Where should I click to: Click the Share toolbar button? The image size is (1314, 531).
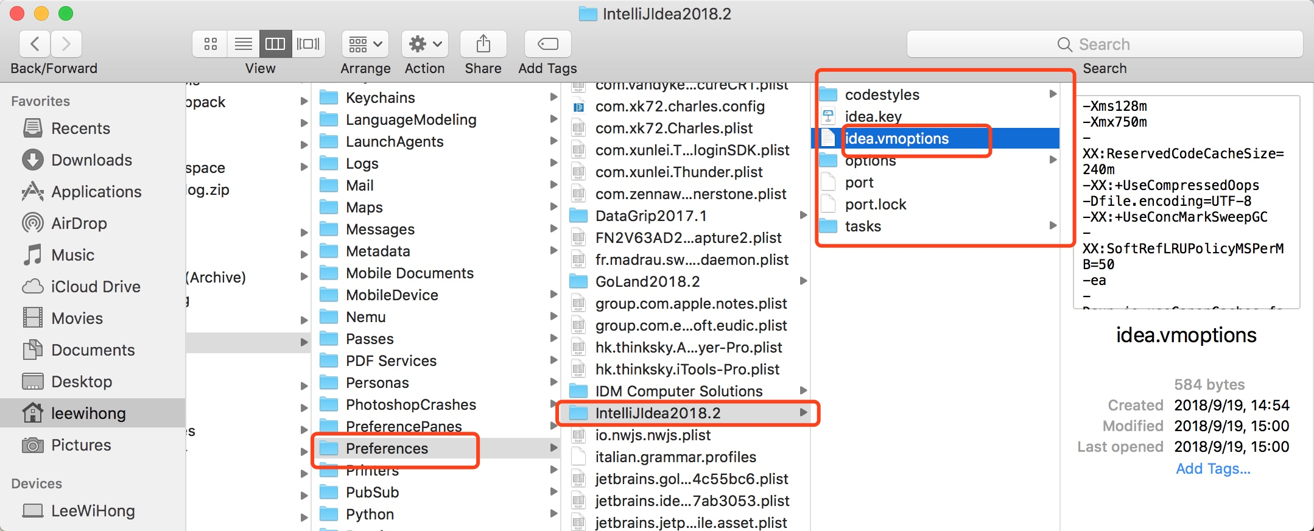(x=483, y=44)
